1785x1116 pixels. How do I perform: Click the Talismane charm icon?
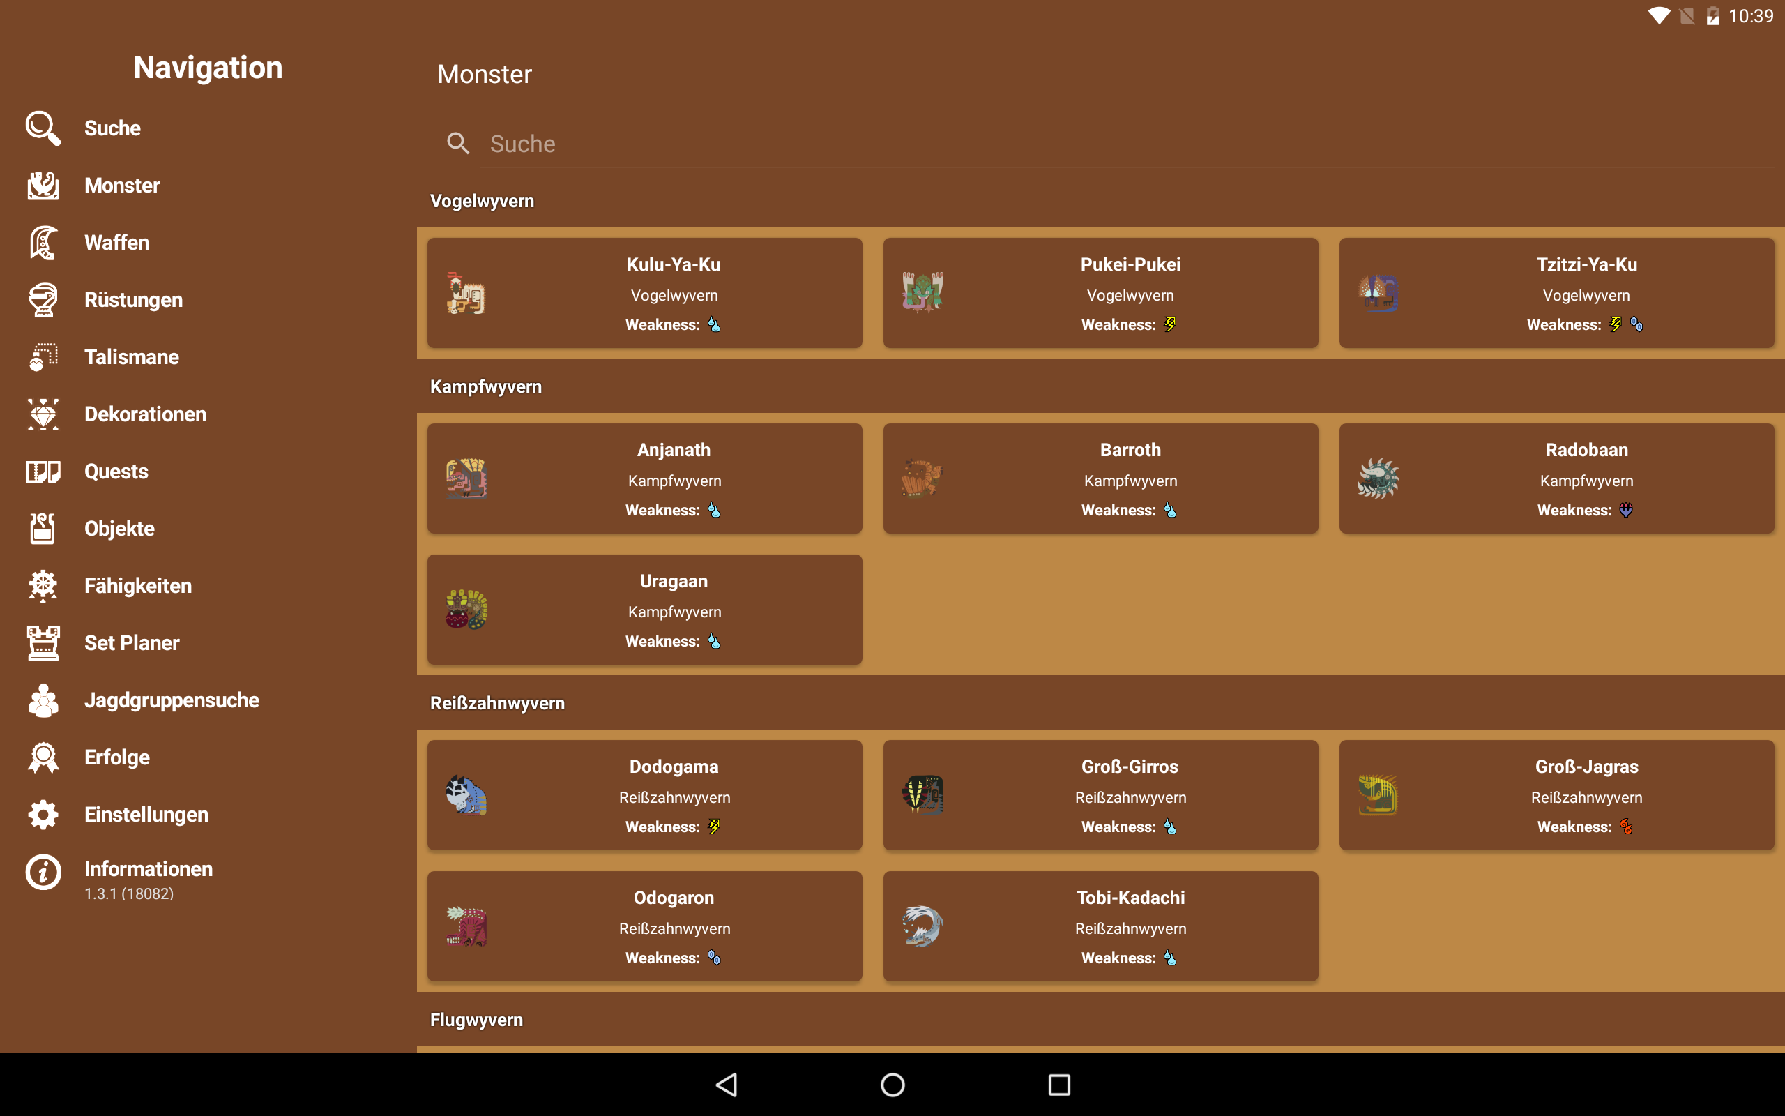tap(43, 357)
